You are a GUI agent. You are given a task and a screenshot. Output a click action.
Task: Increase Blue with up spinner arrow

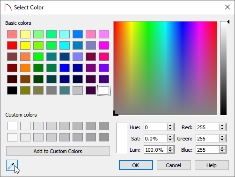click(222, 147)
